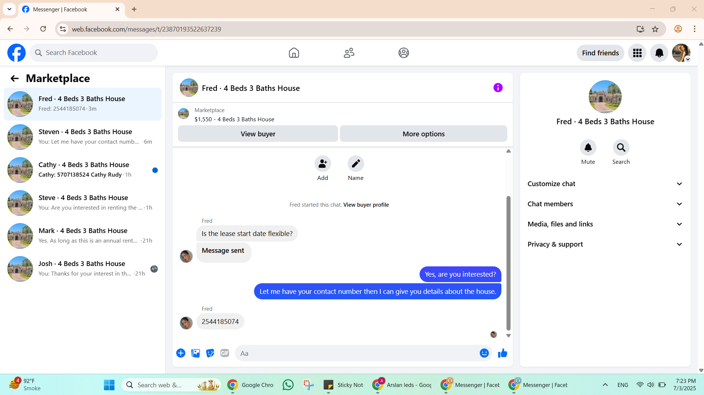The width and height of the screenshot is (704, 395).
Task: Open the weather widget on taskbar
Action: (x=25, y=385)
